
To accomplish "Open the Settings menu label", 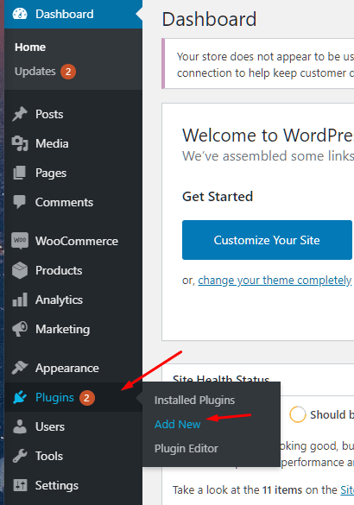I will click(x=57, y=485).
